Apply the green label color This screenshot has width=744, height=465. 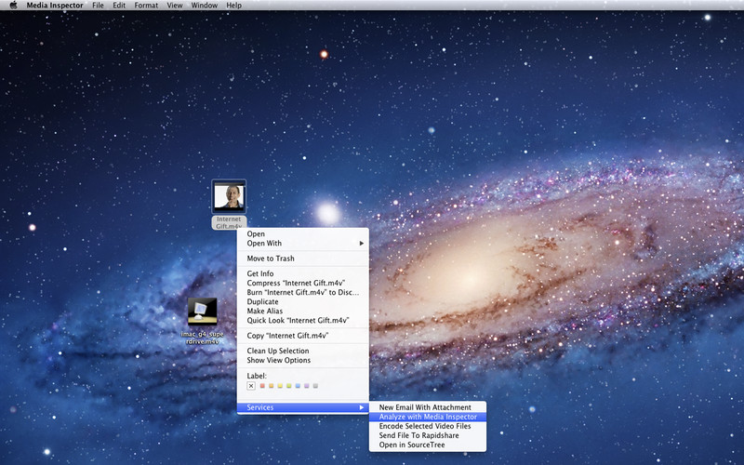pos(289,386)
